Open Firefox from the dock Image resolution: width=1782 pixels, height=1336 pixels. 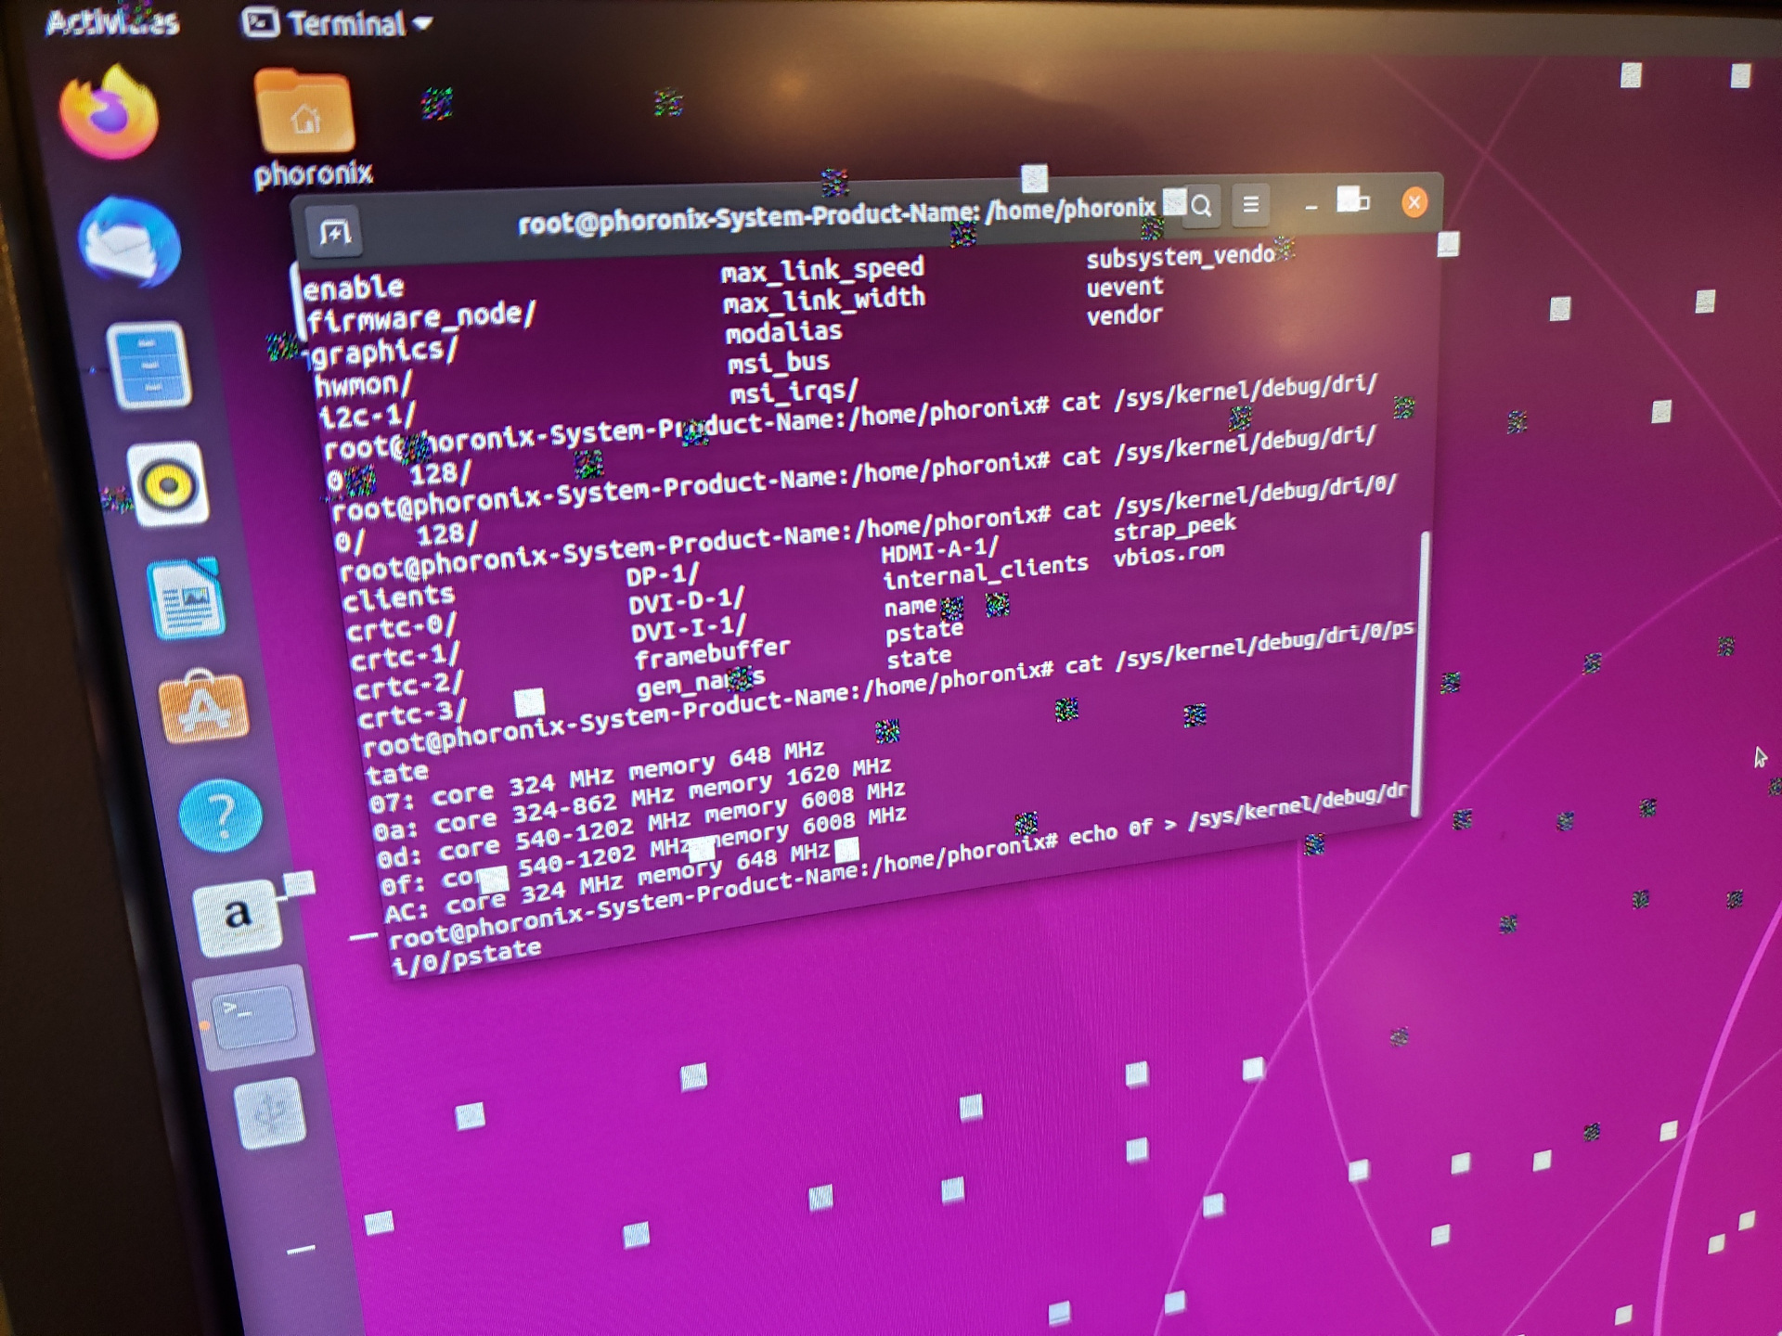click(x=110, y=112)
